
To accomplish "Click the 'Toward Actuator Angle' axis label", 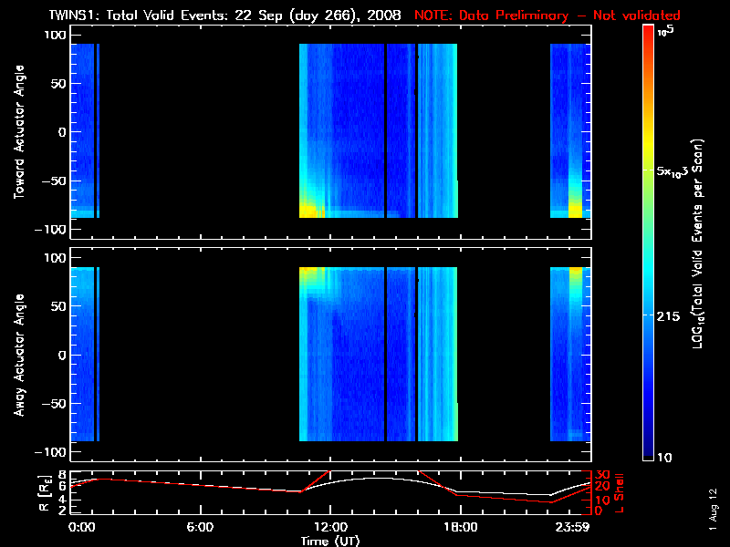I will coord(18,132).
